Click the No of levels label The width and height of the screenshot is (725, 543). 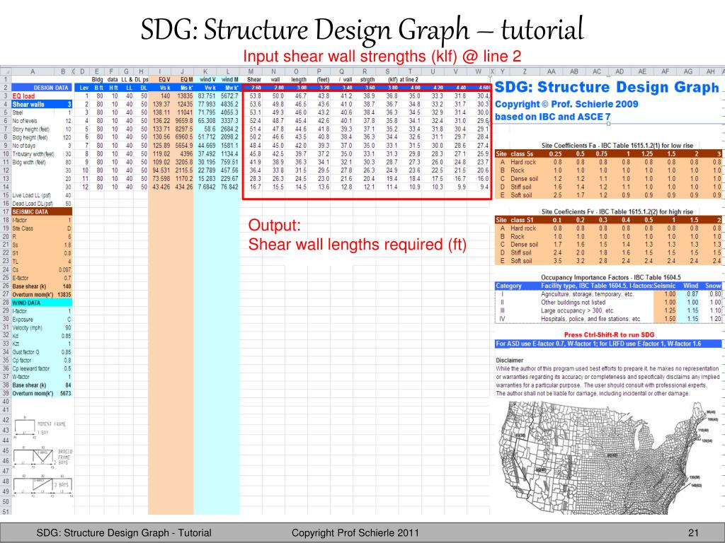click(x=25, y=121)
